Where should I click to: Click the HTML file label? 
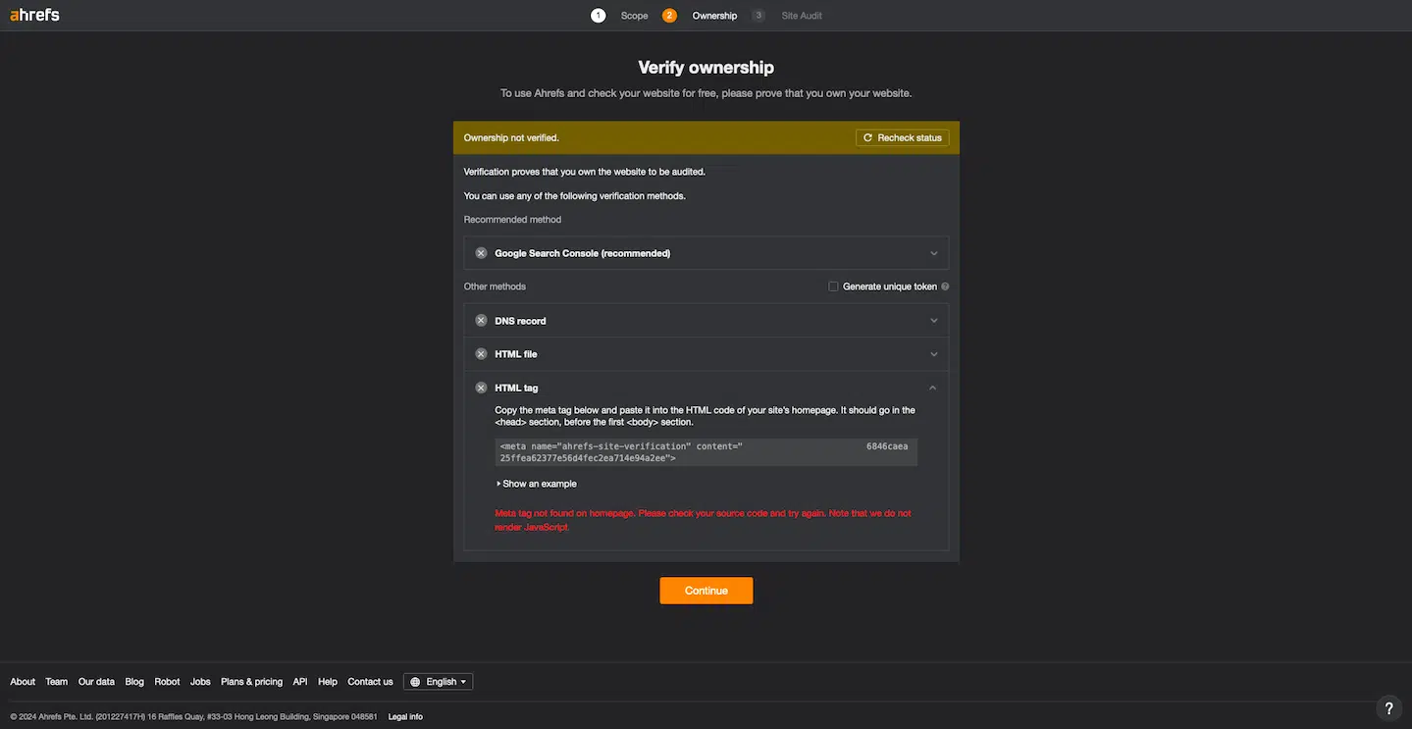[516, 354]
